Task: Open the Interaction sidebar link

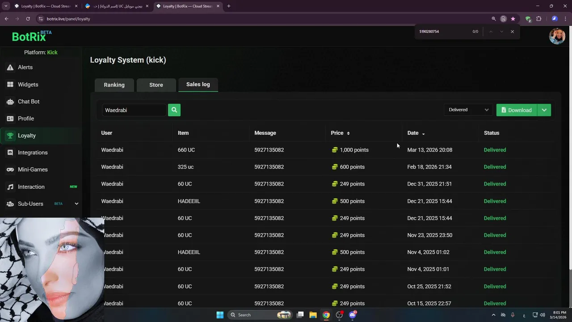Action: [31, 187]
